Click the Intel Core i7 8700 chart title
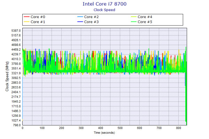The image size is (209, 139). [104, 4]
